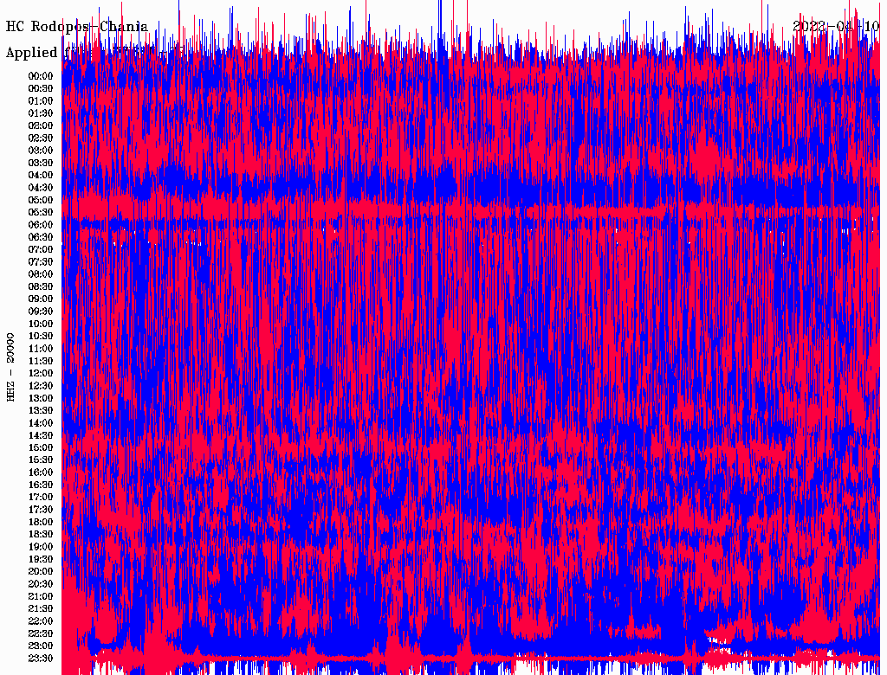Select the 04:30 time row label
This screenshot has height=675, width=887.
(x=41, y=188)
